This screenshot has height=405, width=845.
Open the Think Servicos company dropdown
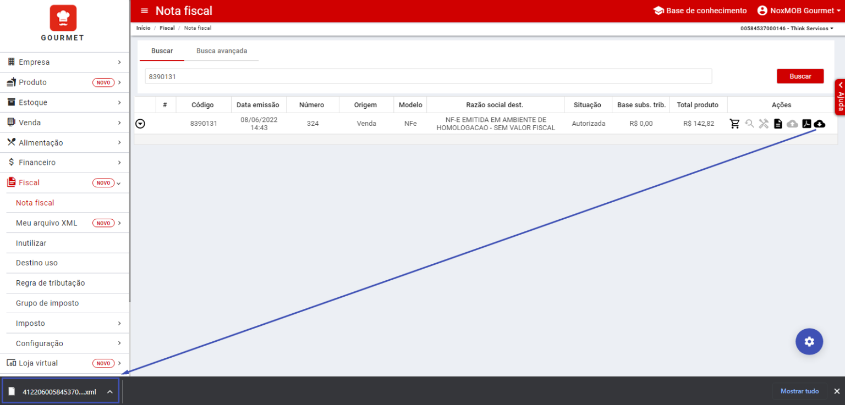pyautogui.click(x=787, y=28)
